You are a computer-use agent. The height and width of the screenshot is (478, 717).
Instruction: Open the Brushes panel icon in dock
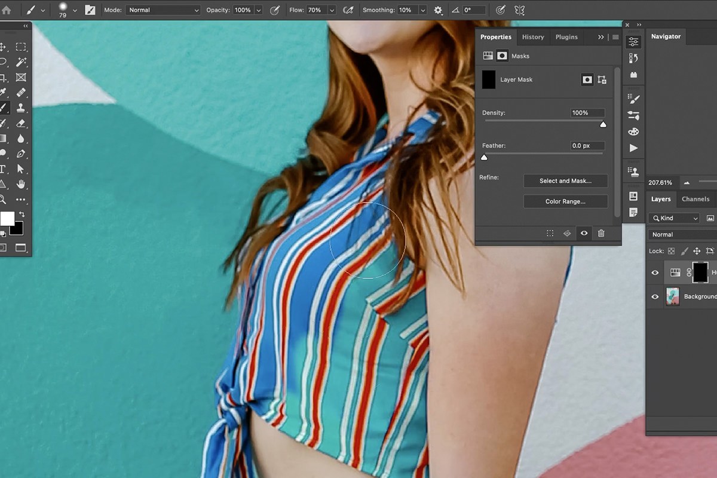(x=634, y=99)
